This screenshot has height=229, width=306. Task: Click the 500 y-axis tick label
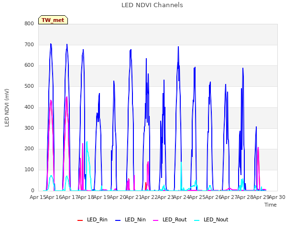click(x=29, y=86)
